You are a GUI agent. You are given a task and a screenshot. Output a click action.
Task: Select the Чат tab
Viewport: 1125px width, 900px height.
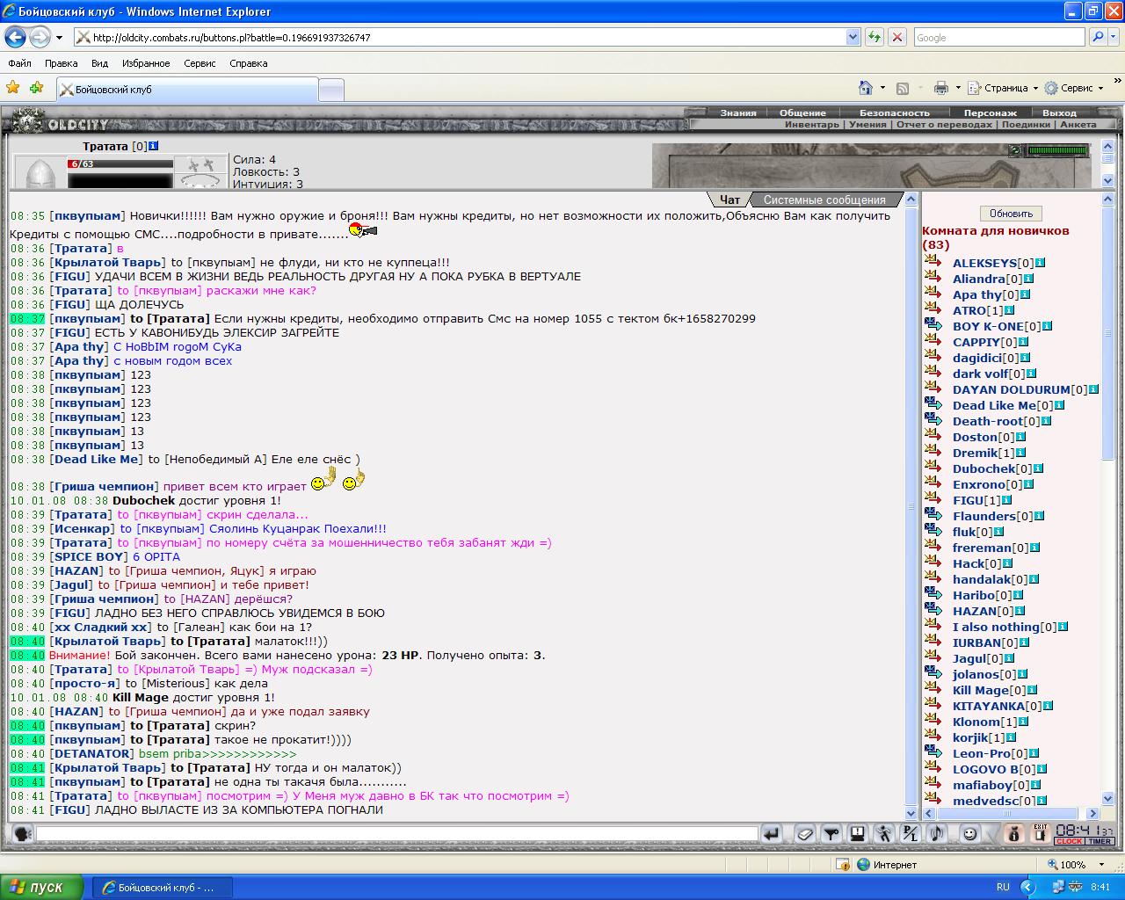point(729,200)
